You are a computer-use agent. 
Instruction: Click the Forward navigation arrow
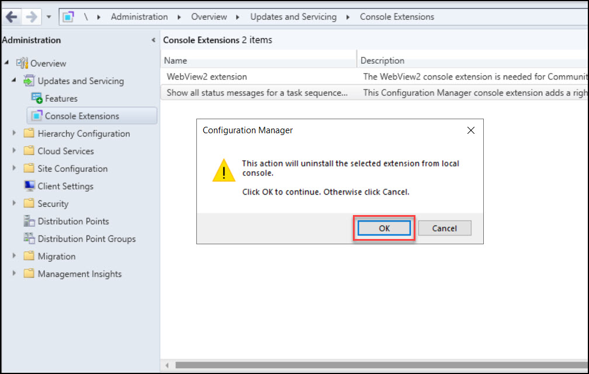31,17
